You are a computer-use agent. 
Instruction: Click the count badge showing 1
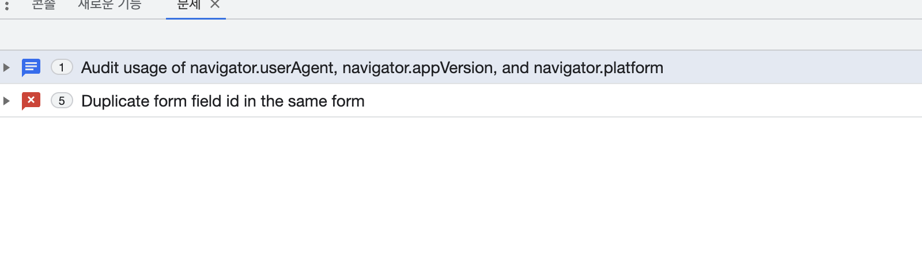(62, 67)
